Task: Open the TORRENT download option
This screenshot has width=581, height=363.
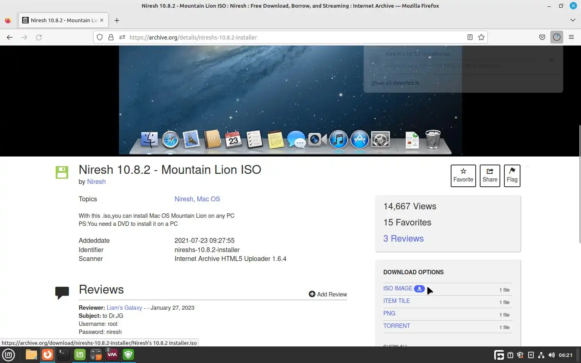Action: click(397, 326)
